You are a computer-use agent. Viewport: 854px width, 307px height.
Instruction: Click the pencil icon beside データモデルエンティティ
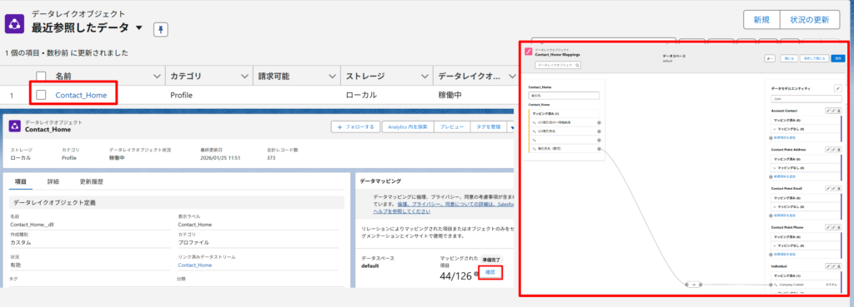tap(837, 88)
